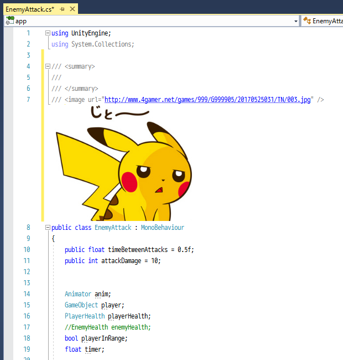Click the '//EnemyHealth enemyHealth;' comment line

click(x=108, y=327)
